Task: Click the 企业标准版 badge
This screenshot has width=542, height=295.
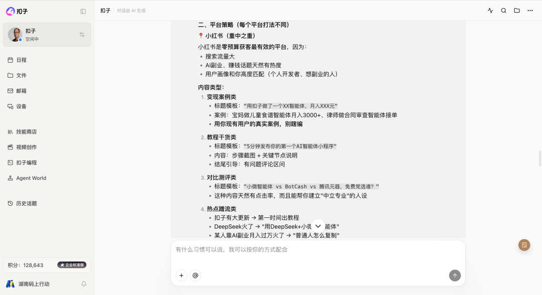Action: (x=72, y=265)
